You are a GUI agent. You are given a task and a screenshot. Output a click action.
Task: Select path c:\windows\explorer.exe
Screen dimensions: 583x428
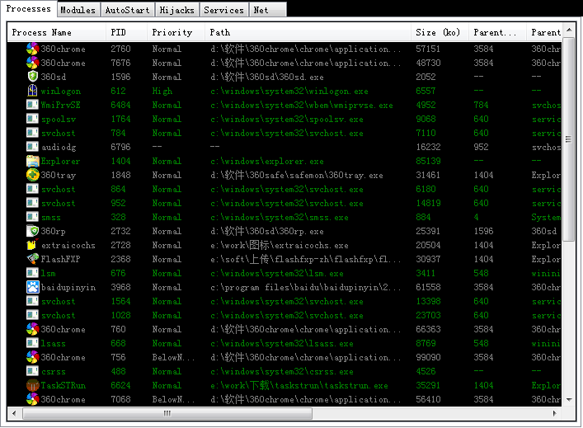(x=267, y=162)
